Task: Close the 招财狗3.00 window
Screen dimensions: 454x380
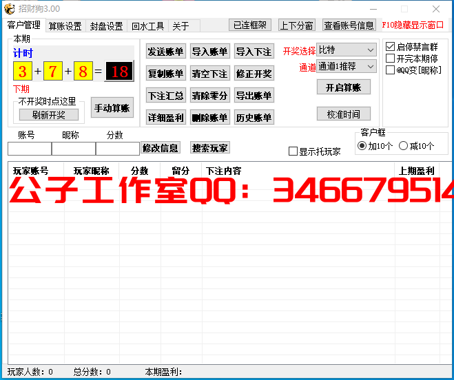Action: (x=436, y=9)
